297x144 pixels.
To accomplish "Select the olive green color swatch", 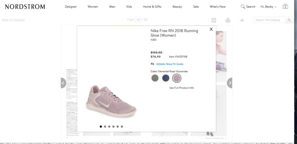I will click(x=155, y=78).
